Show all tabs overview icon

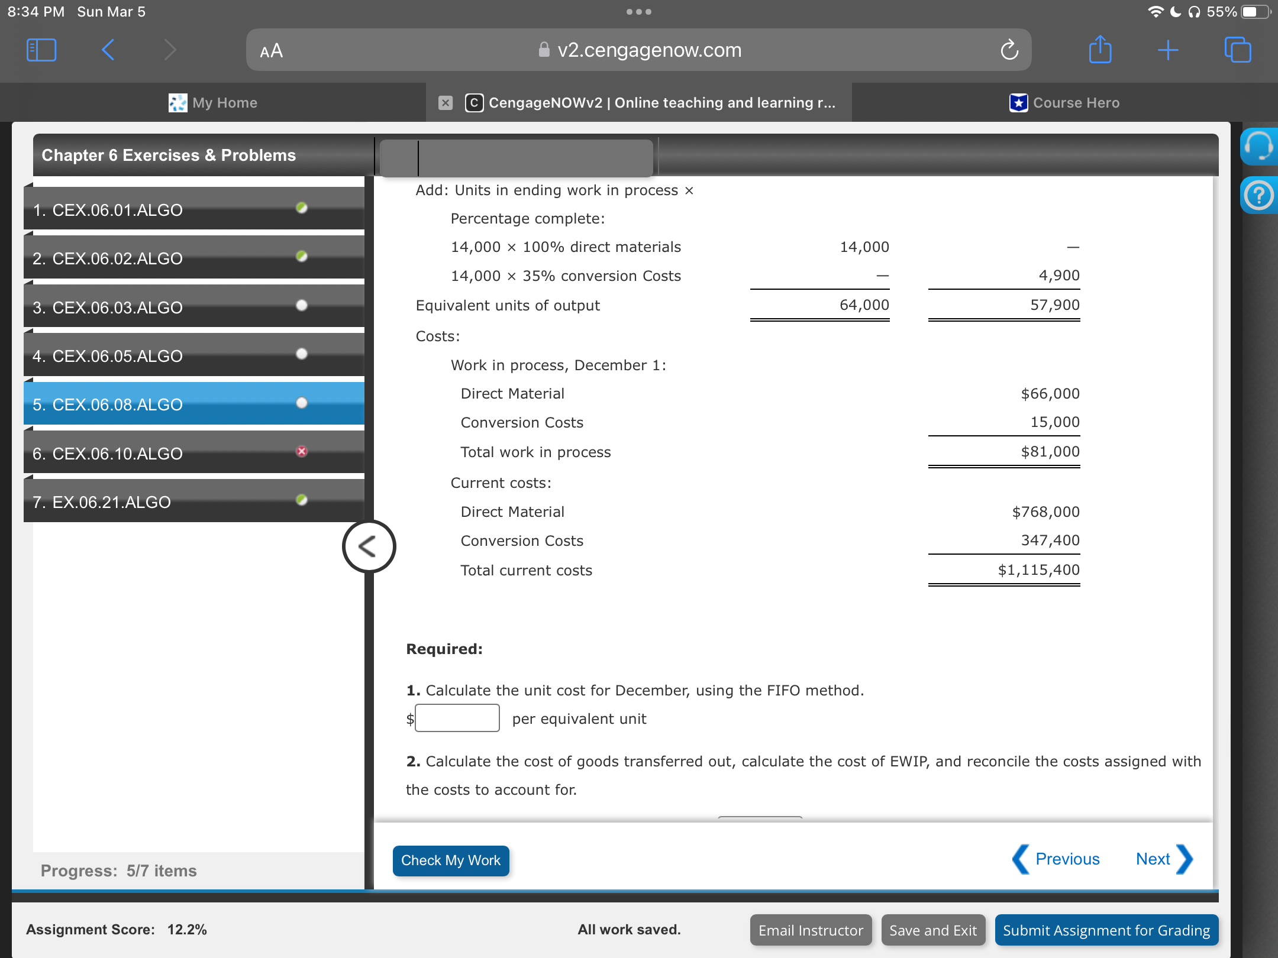pos(1237,50)
